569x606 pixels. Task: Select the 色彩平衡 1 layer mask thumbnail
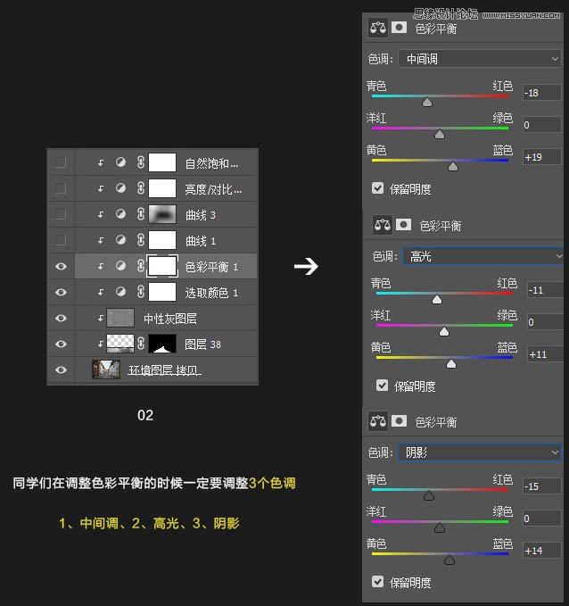pos(162,266)
